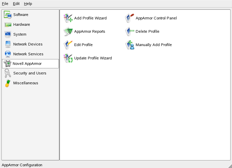Click the Manually Add Profile icon
This screenshot has height=168, width=232.
[x=130, y=45]
